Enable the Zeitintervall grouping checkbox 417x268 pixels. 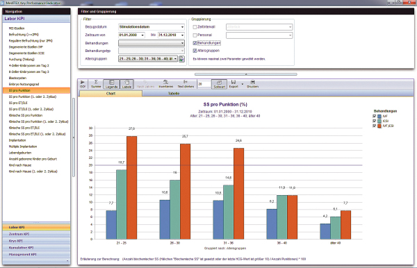point(195,27)
